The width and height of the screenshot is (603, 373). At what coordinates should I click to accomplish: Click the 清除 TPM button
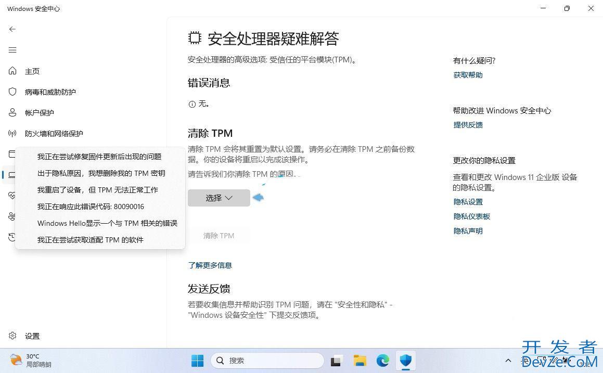(x=219, y=236)
